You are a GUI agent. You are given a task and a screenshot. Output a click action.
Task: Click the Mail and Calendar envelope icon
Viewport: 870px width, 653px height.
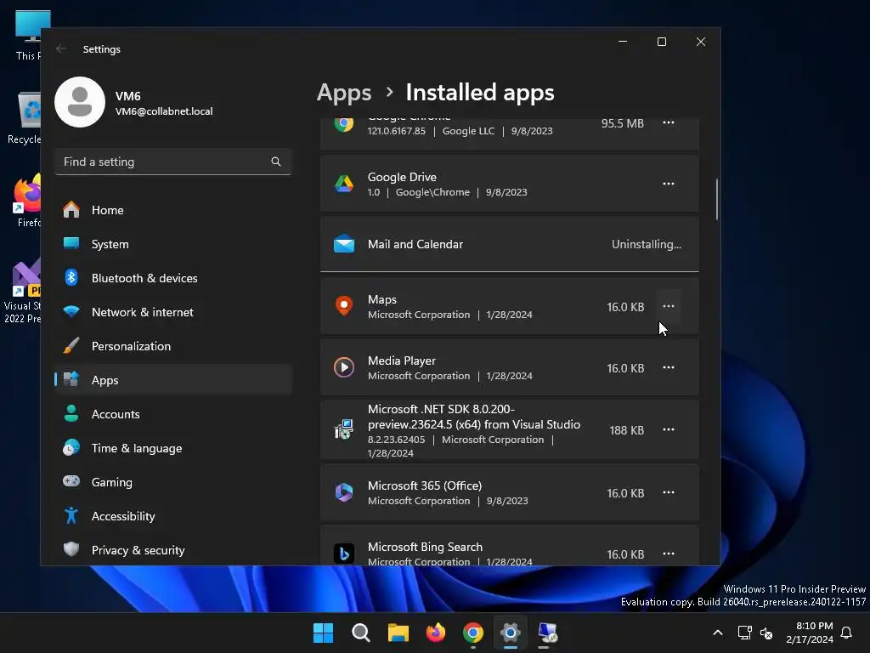tap(344, 244)
